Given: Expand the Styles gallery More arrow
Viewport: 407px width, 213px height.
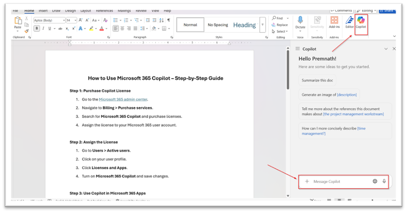Looking at the screenshot, I should click(263, 25).
